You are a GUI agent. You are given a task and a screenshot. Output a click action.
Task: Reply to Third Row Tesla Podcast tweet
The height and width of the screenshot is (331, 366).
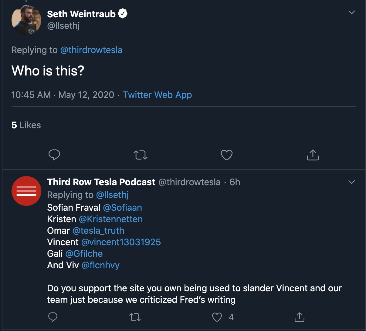[53, 317]
